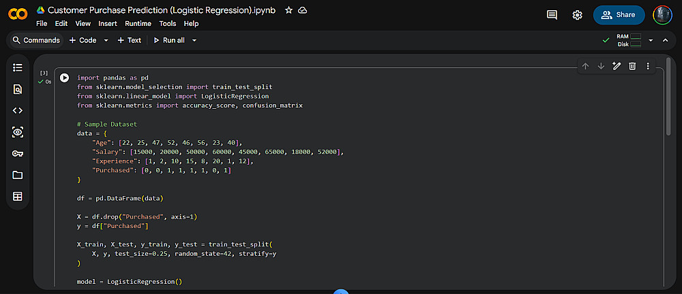The image size is (682, 294).
Task: Open the Runtime menu
Action: point(138,23)
